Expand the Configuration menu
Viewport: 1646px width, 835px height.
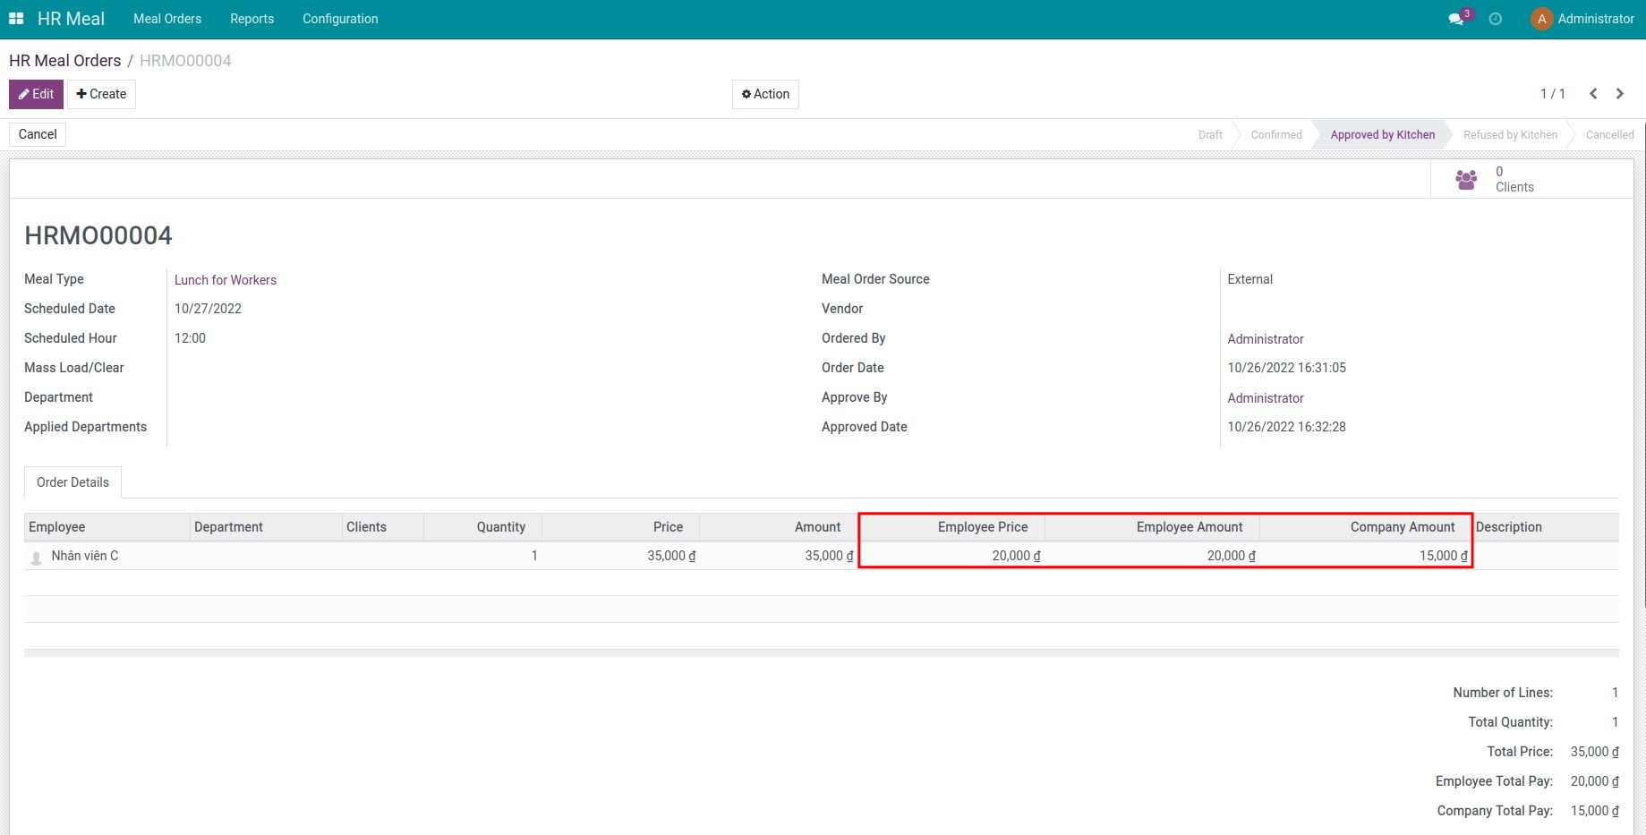(x=340, y=19)
